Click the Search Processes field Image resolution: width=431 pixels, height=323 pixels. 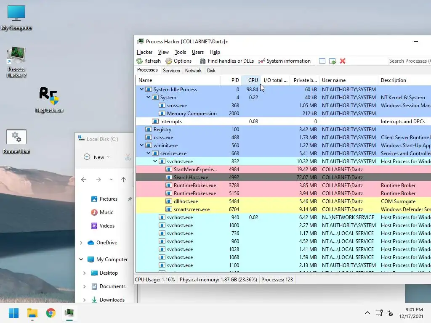tap(409, 61)
